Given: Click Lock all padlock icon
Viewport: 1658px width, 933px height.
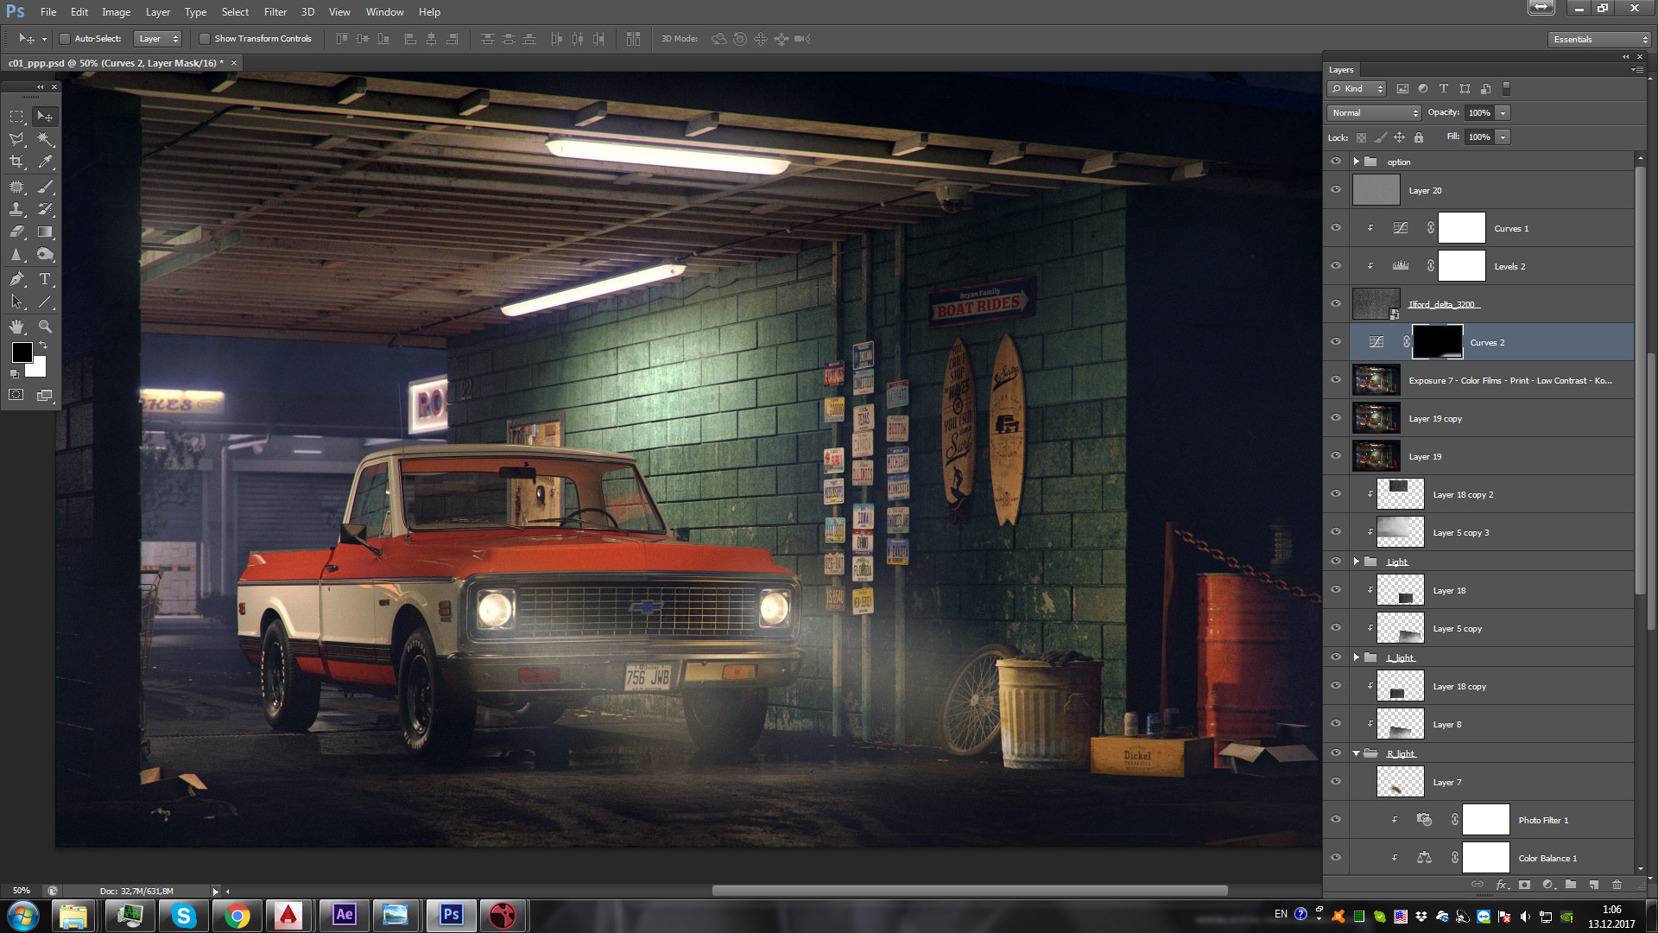Looking at the screenshot, I should (x=1419, y=137).
